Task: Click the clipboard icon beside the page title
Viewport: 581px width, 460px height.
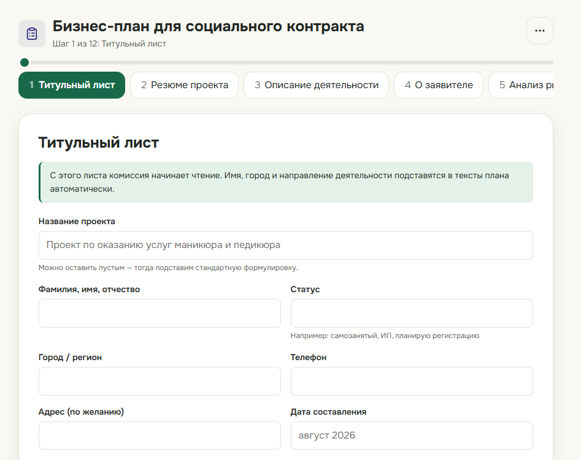Action: [x=32, y=34]
